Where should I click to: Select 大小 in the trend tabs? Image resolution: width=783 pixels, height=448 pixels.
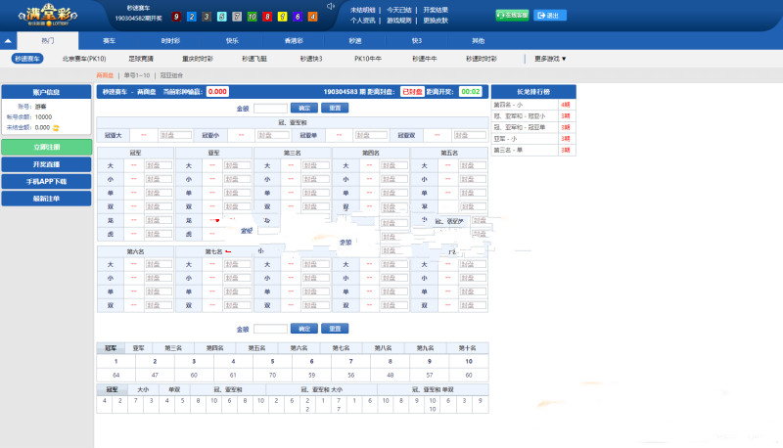[143, 389]
